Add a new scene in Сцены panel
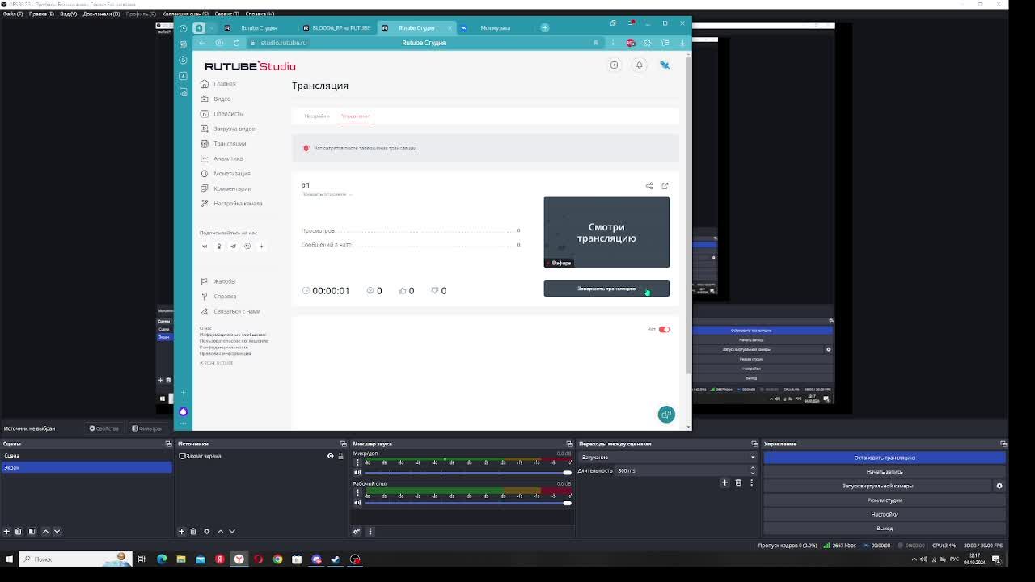Screen dimensions: 1035x582 (6, 531)
